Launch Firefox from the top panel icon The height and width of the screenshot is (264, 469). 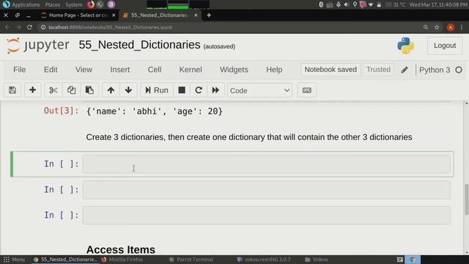click(x=91, y=4)
